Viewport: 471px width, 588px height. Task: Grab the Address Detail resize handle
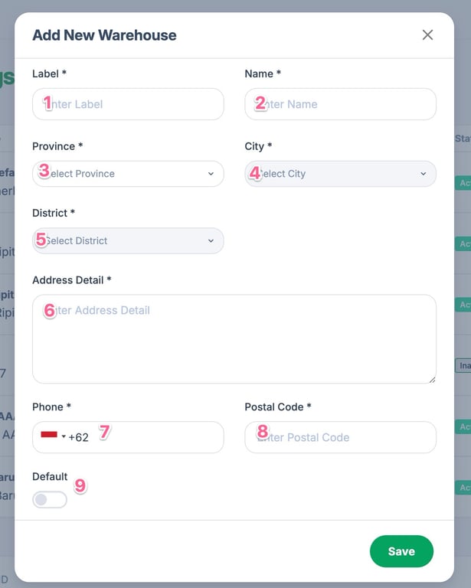point(431,378)
